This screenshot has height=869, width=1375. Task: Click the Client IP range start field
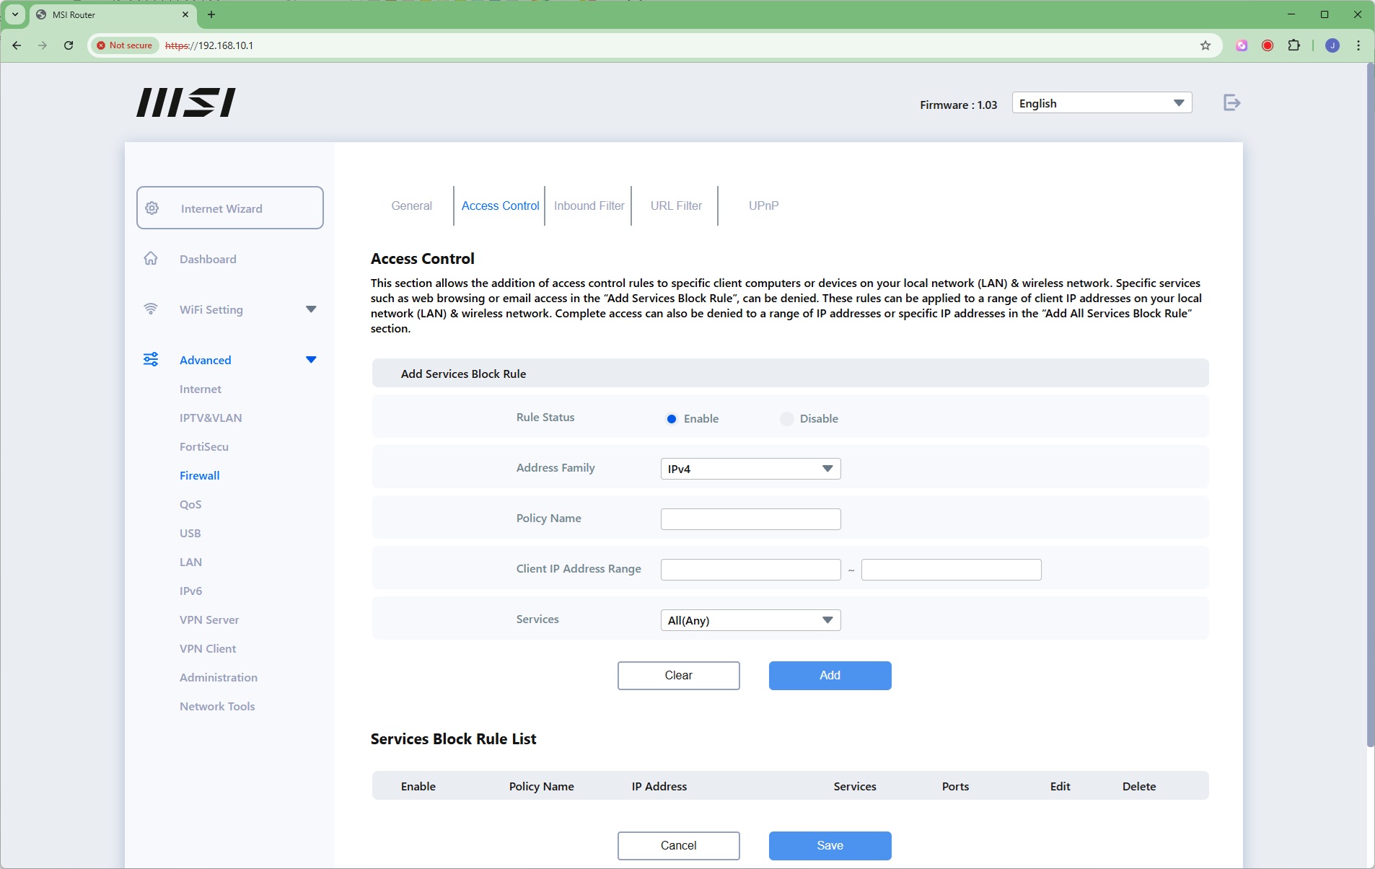(750, 570)
